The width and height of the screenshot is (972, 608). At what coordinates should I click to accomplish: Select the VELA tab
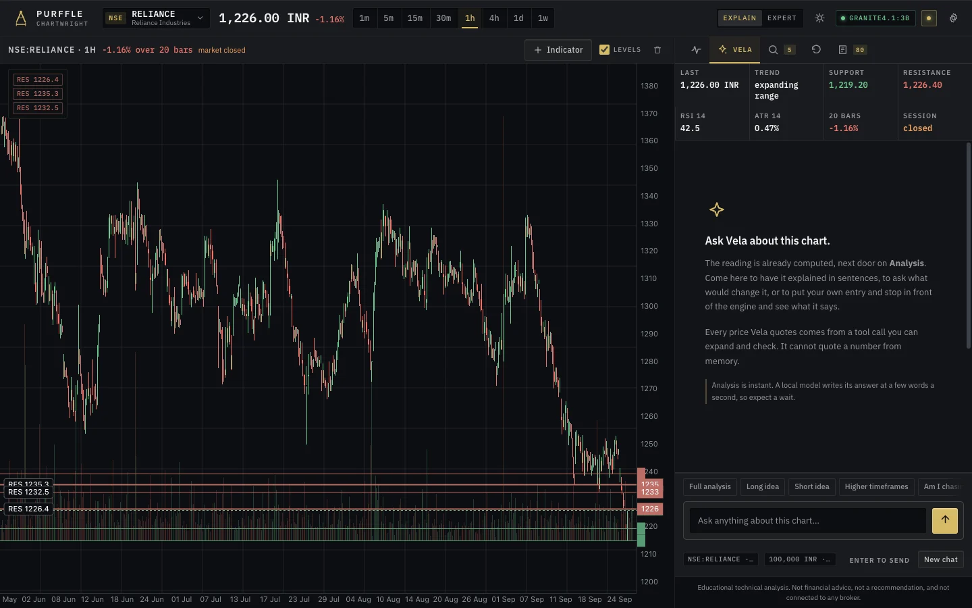tap(735, 50)
